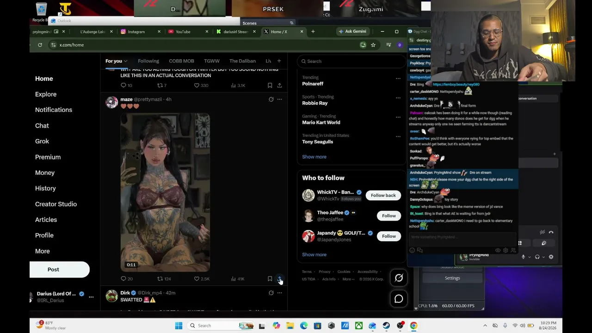
Task: Open account menu for Darius
Action: [91, 297]
